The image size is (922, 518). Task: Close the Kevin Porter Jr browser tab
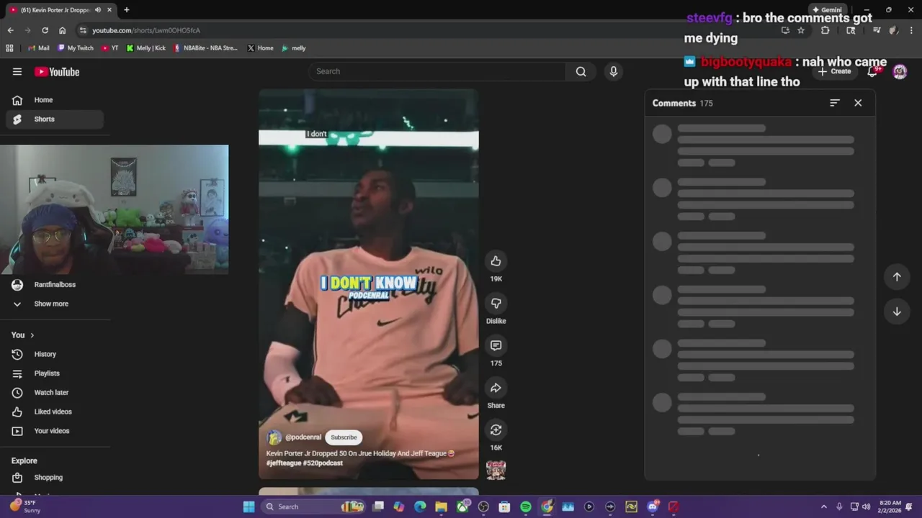109,10
